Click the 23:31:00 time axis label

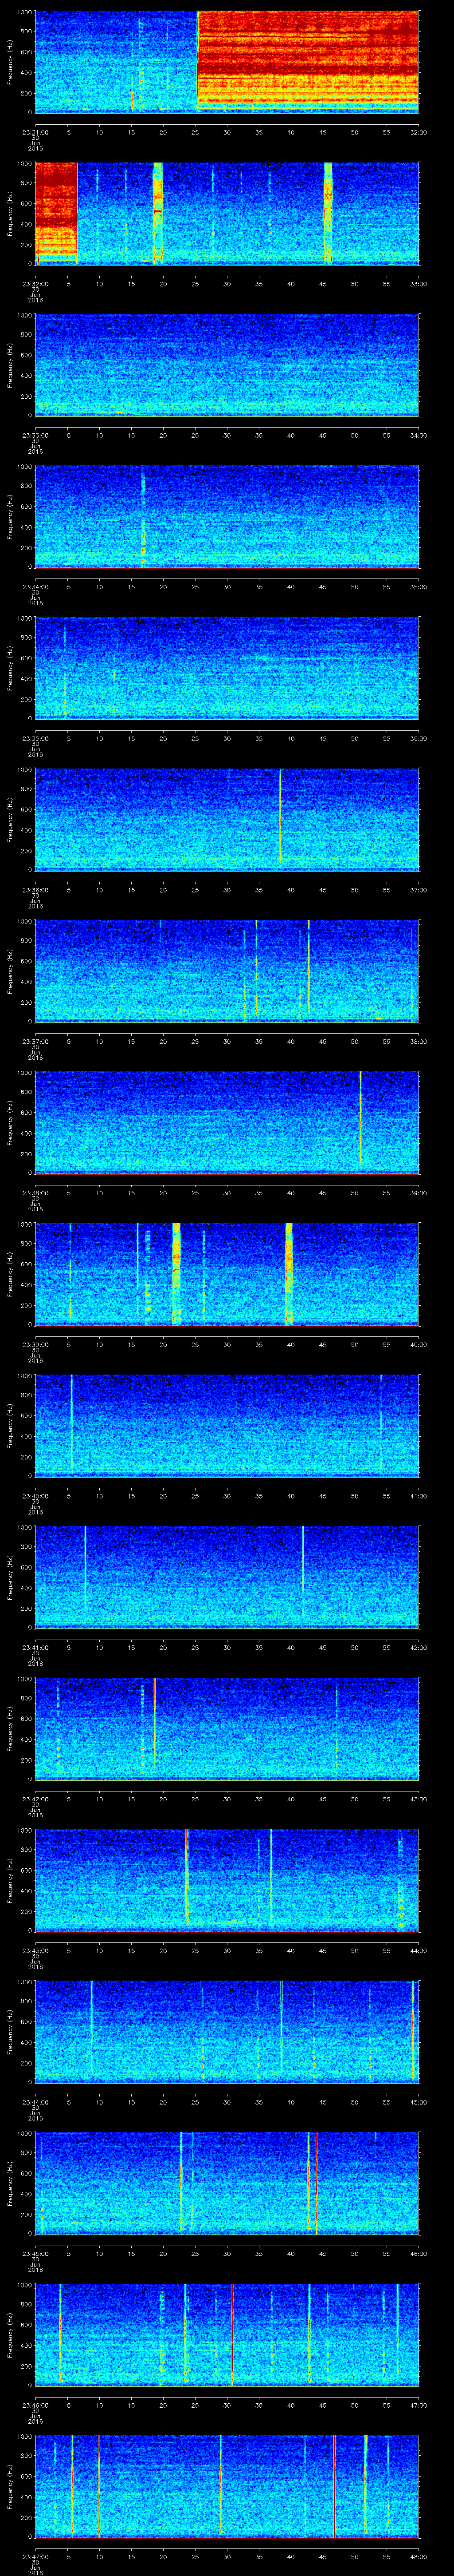pos(35,132)
